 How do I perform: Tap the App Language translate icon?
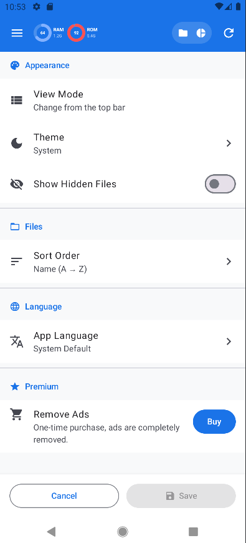[17, 341]
